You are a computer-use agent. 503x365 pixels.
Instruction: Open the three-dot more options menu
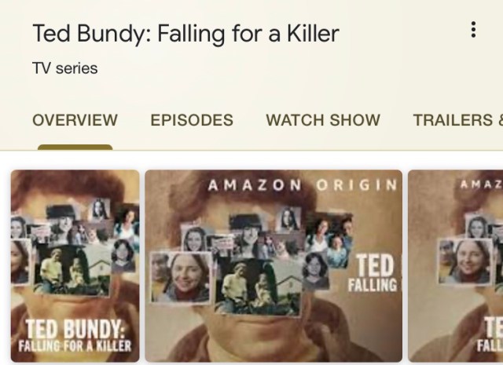(473, 30)
